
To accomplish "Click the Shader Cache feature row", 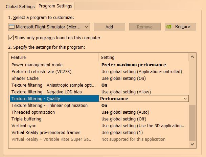I will 26,78.
